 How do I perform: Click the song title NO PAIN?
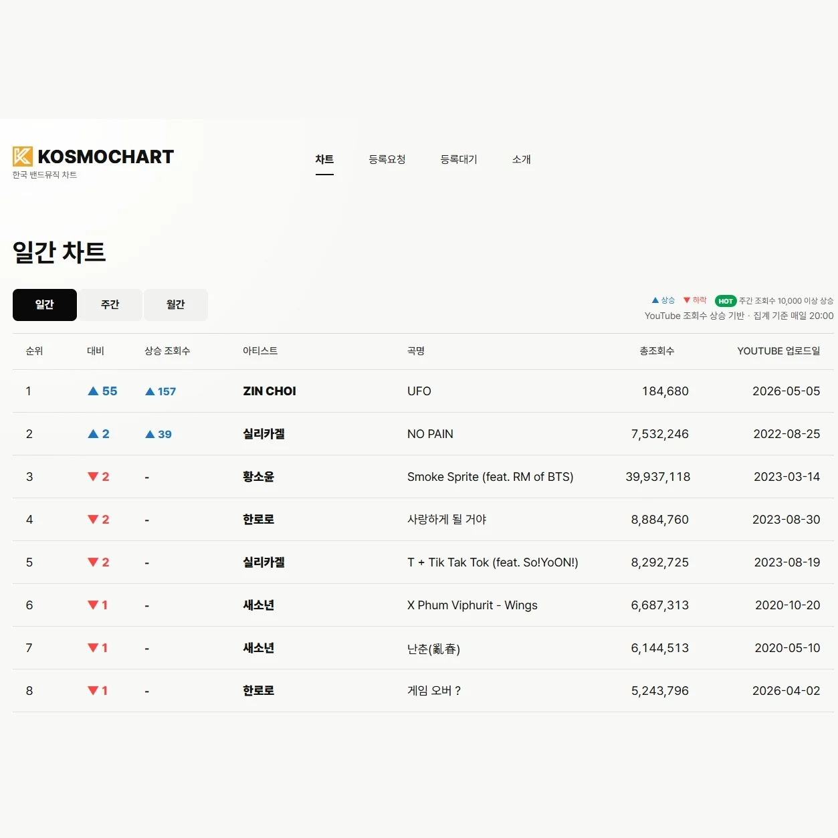click(430, 434)
